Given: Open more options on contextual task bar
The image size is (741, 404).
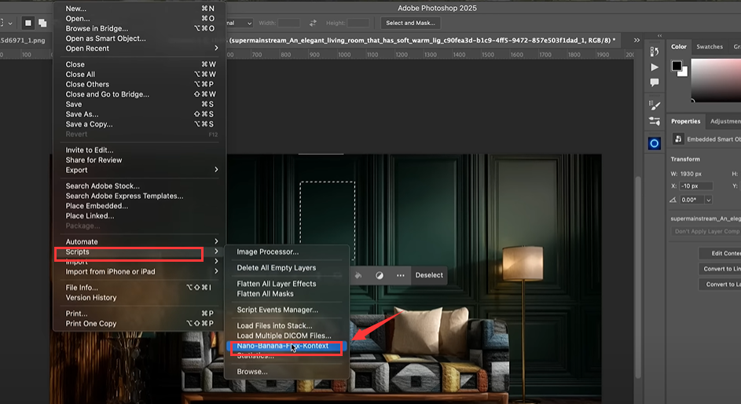Looking at the screenshot, I should point(400,275).
